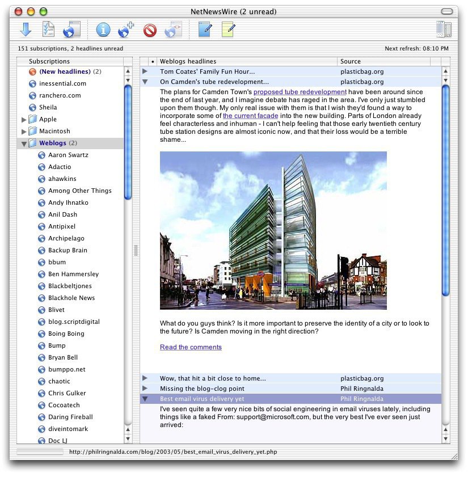Click the dimmed globe with code-page icon

(x=173, y=29)
